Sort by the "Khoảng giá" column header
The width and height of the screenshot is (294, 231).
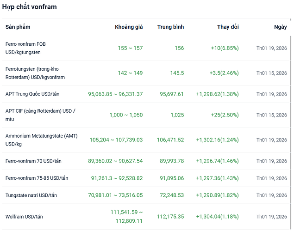[x=129, y=27]
